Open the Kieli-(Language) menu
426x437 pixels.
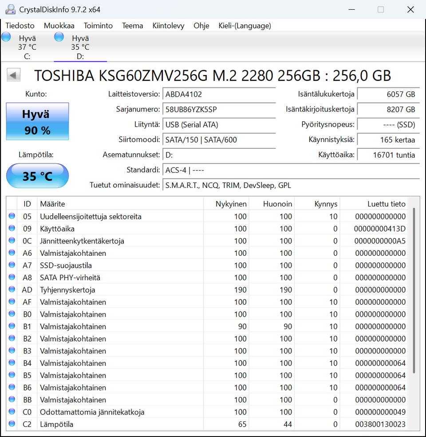[x=245, y=26]
